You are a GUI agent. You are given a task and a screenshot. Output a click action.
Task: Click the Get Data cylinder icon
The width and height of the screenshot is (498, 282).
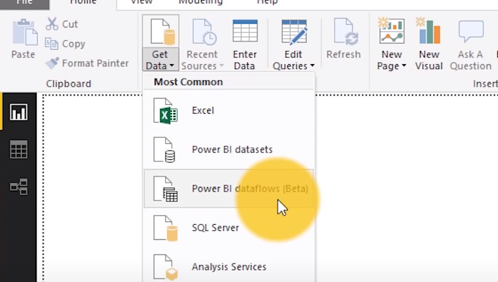coord(162,32)
